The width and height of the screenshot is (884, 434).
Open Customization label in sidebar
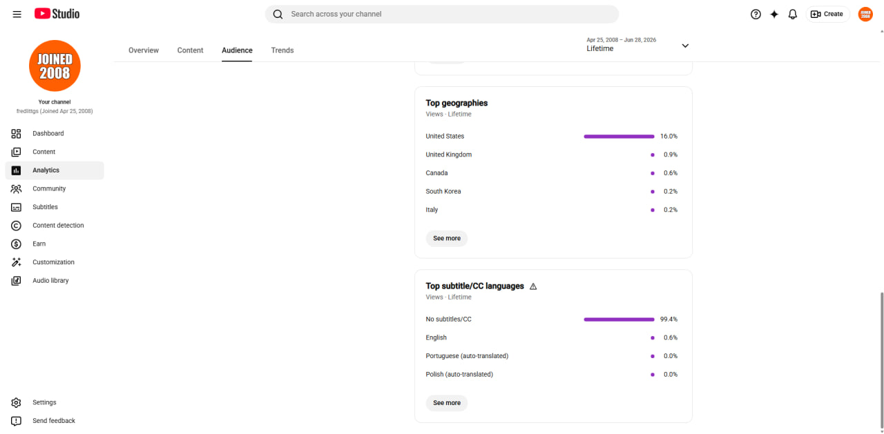tap(53, 262)
